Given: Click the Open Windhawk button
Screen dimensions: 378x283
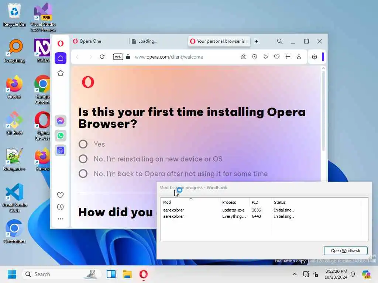Looking at the screenshot, I should (346, 251).
